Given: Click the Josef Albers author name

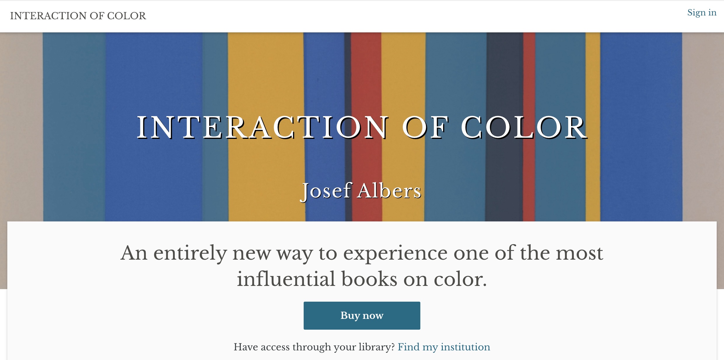Looking at the screenshot, I should (x=362, y=191).
